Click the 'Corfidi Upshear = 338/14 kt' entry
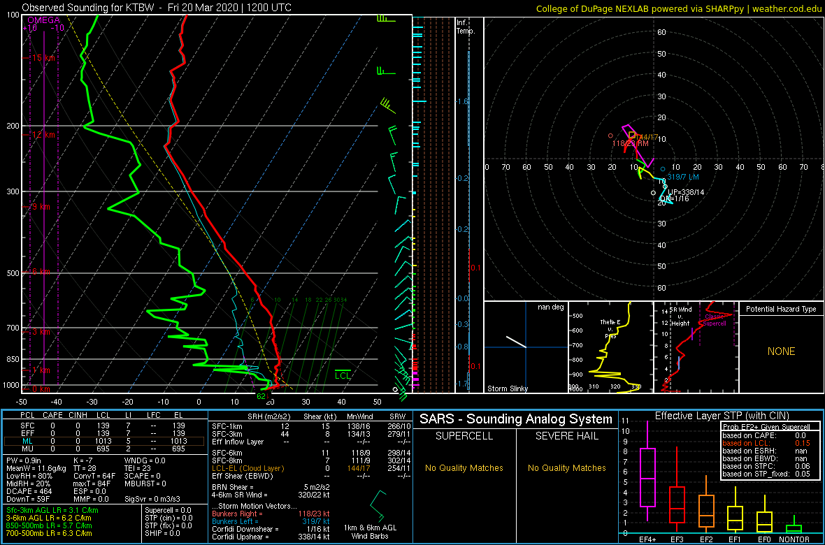The width and height of the screenshot is (825, 545). tap(271, 537)
